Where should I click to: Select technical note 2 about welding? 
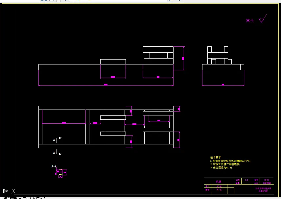(225, 164)
